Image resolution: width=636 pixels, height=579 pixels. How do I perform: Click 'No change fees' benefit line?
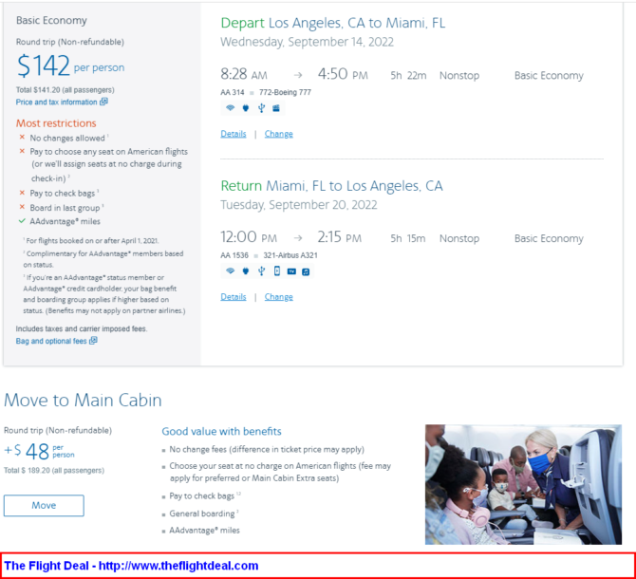[x=267, y=450]
